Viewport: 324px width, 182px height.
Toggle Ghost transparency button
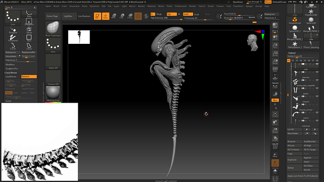point(275,163)
